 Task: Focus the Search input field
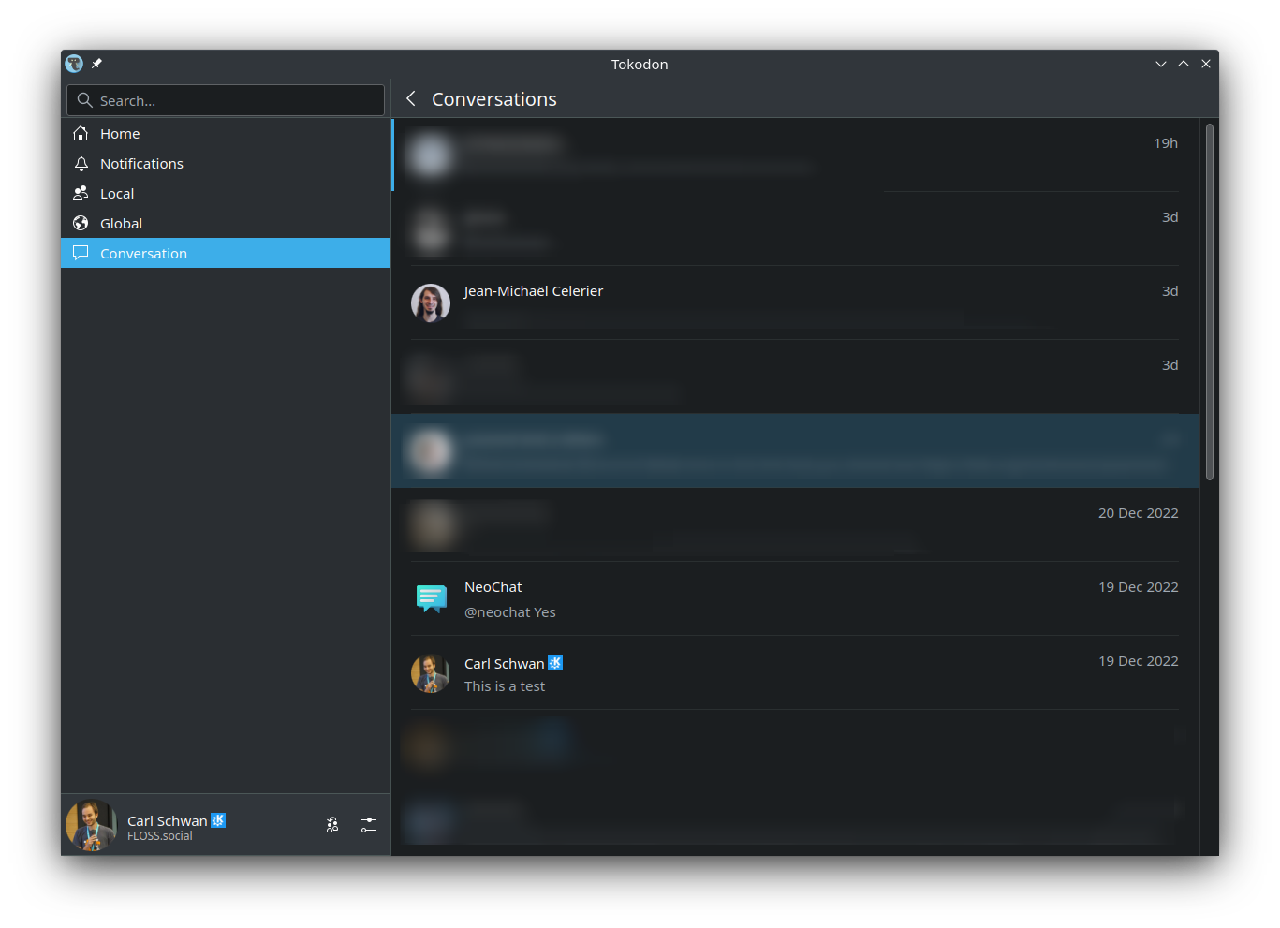[226, 100]
